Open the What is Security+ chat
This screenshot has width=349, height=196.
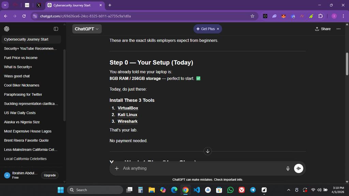pos(31,67)
